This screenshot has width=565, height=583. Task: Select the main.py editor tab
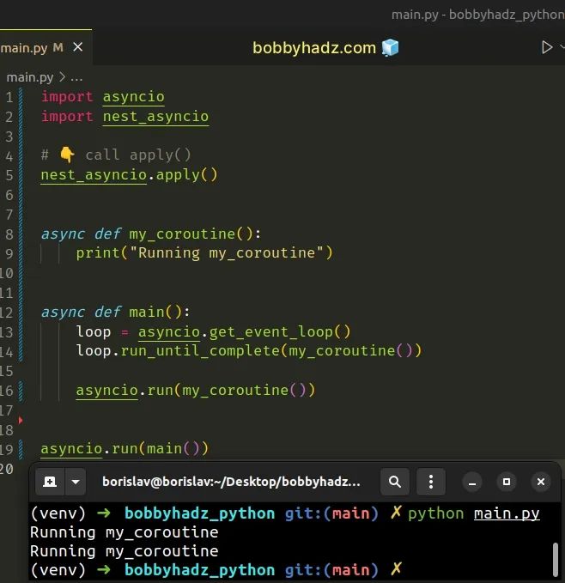click(46, 47)
